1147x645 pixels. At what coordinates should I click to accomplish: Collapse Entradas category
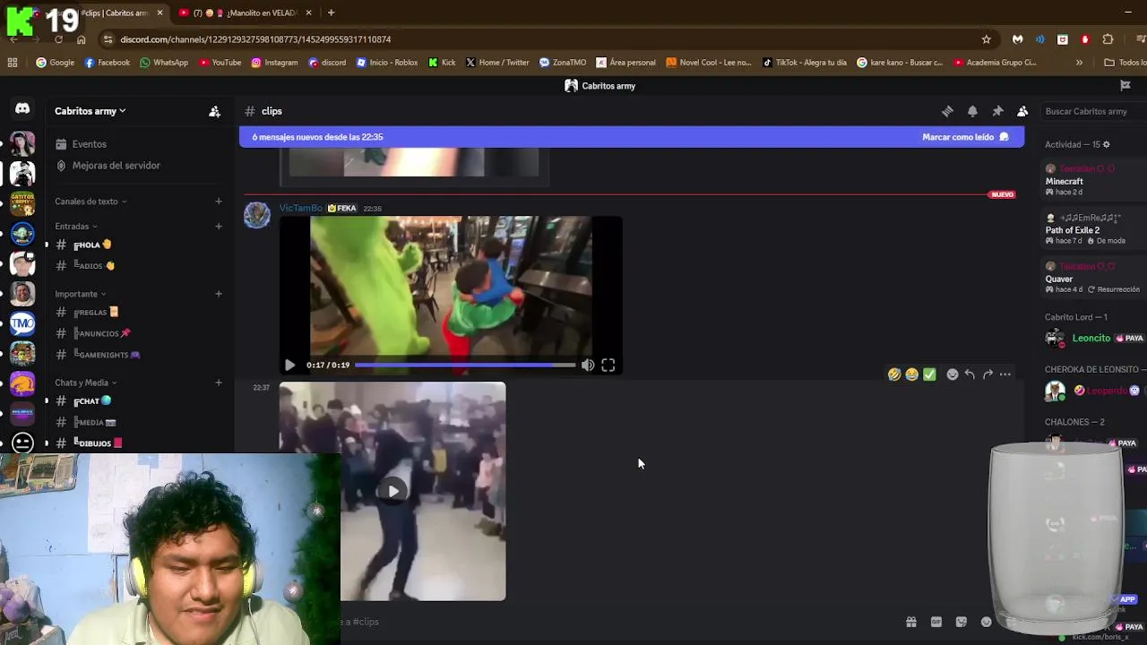[x=75, y=226]
